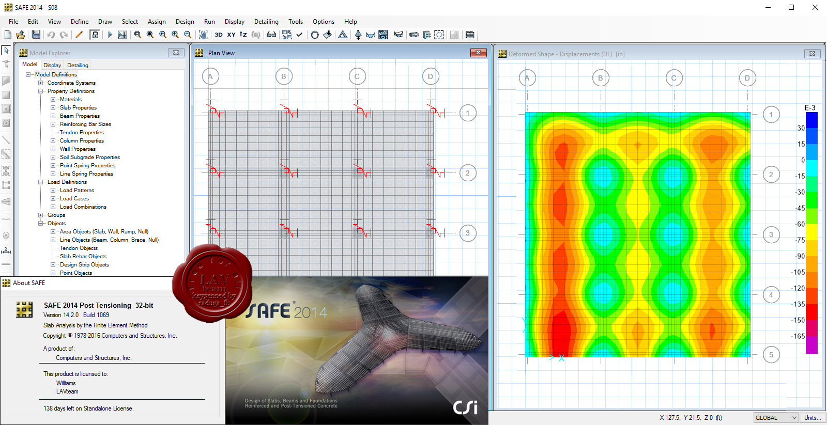Click grid bubble 3 in Deformed Shape window

[x=771, y=234]
